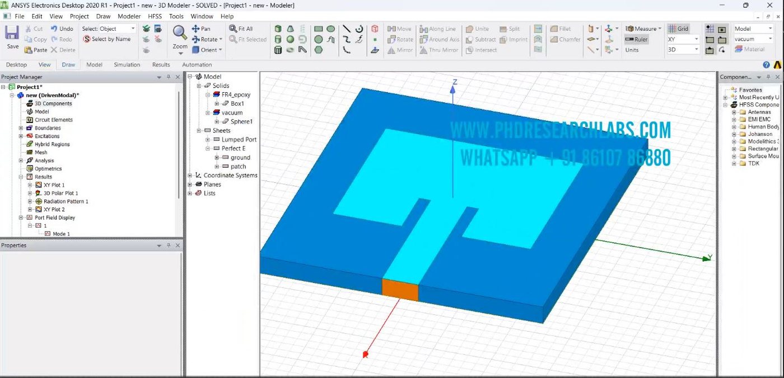Open the Modeler menu
This screenshot has height=378, width=784.
tap(129, 16)
